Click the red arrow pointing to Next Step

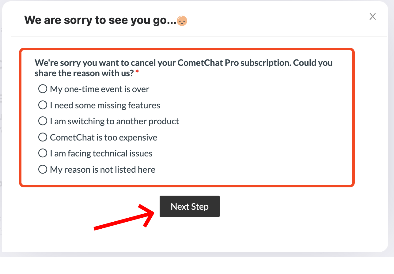pyautogui.click(x=125, y=216)
